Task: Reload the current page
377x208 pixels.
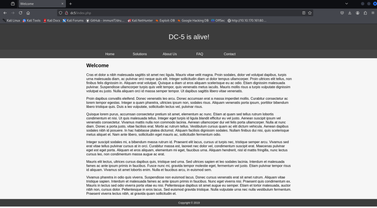Action: [21, 13]
